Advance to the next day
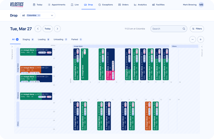 pos(57,29)
